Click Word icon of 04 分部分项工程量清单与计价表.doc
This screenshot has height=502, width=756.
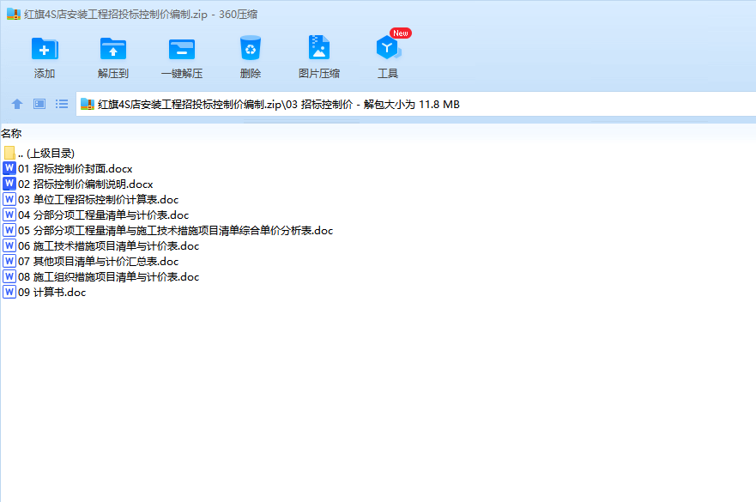[9, 215]
